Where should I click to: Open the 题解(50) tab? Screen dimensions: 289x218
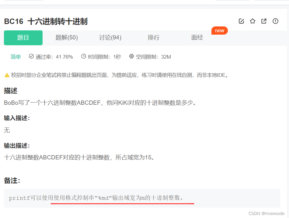tap(66, 38)
